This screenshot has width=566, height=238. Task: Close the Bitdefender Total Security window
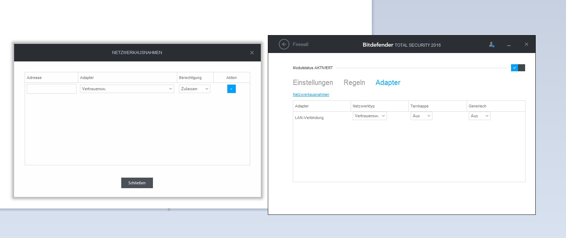pos(527,44)
